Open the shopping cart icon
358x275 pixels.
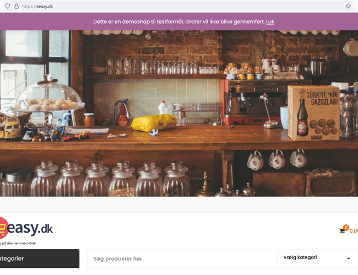coord(342,231)
